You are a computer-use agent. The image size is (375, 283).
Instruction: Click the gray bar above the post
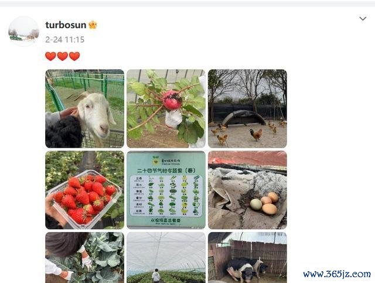pyautogui.click(x=187, y=4)
